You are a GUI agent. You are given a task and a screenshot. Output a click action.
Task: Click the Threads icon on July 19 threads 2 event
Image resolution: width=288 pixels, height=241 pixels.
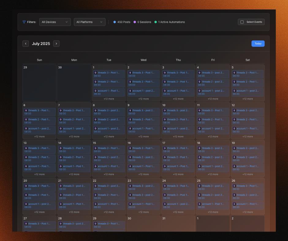234,158
